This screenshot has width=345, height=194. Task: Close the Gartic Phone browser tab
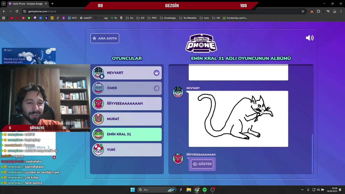coord(46,4)
